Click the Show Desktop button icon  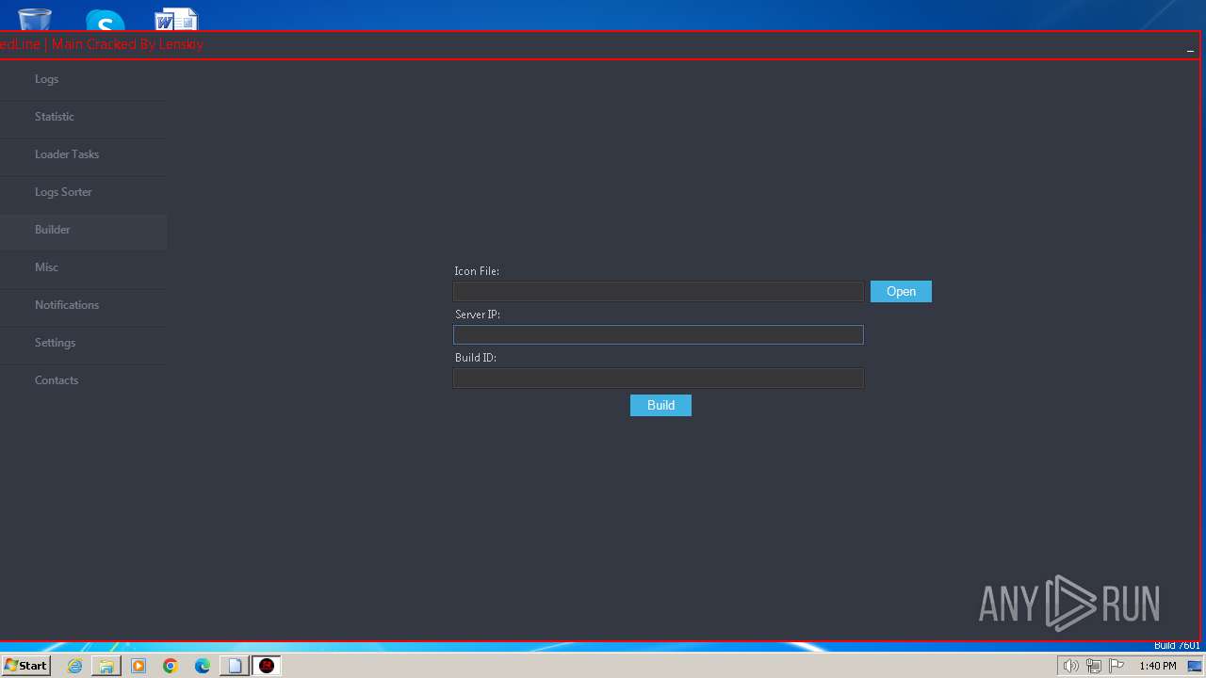(1195, 666)
